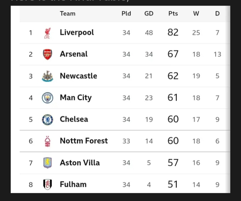Select the Newcastle team name
241x201 pixels.
coord(79,76)
